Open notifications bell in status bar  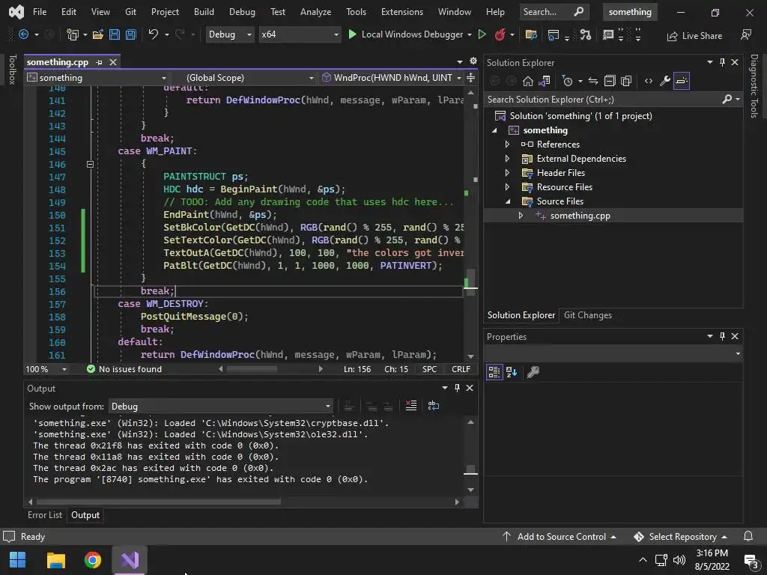748,536
